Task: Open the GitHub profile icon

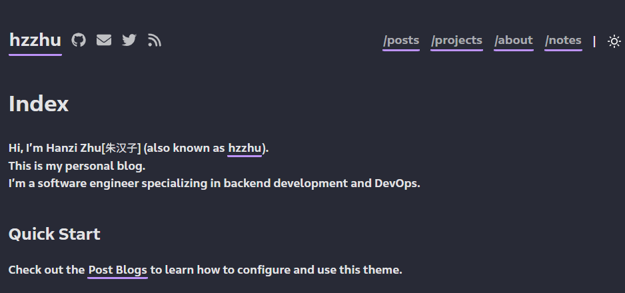Action: pyautogui.click(x=79, y=41)
